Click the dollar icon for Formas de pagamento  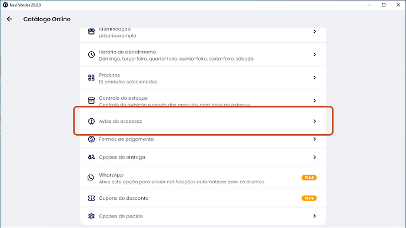[91, 139]
